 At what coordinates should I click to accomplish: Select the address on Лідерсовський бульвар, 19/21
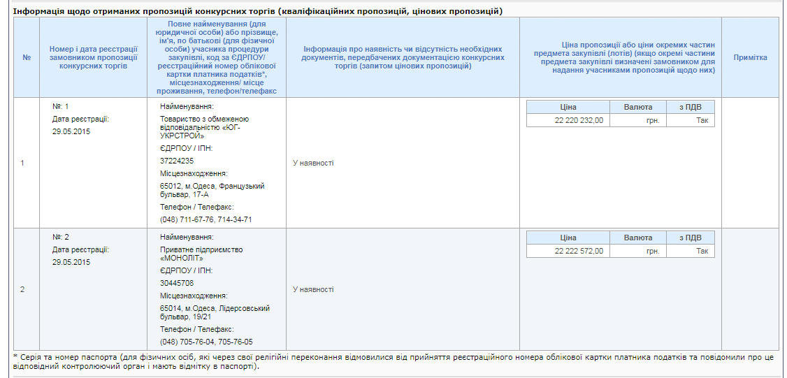pos(215,312)
